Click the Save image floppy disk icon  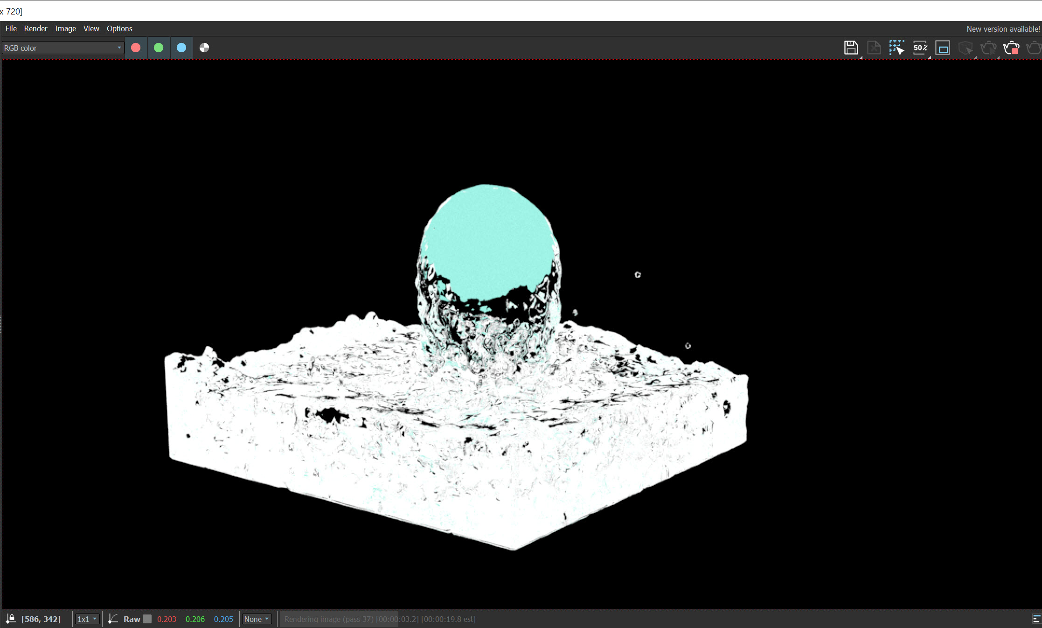(851, 48)
